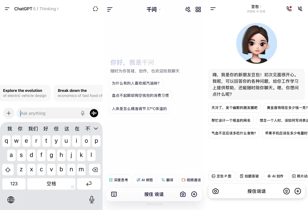Open the temporary chat icon in ChatGPT header

pyautogui.click(x=95, y=9)
